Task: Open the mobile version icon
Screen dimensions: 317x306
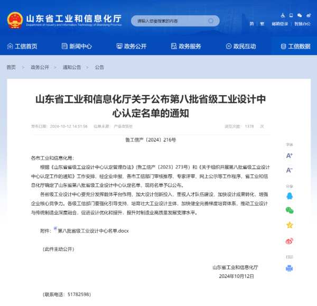Action: 291,15
